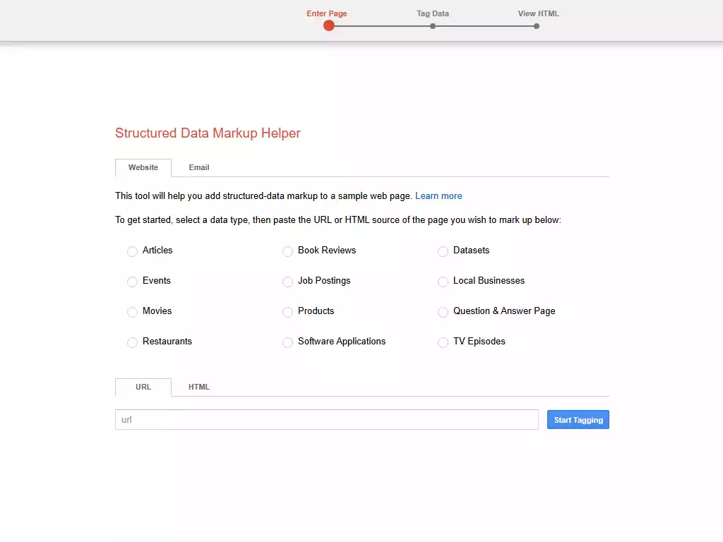
Task: Select the Datasets radio option
Action: coord(443,252)
